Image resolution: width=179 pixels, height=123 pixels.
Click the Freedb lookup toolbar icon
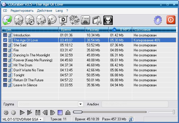[x=85, y=20]
